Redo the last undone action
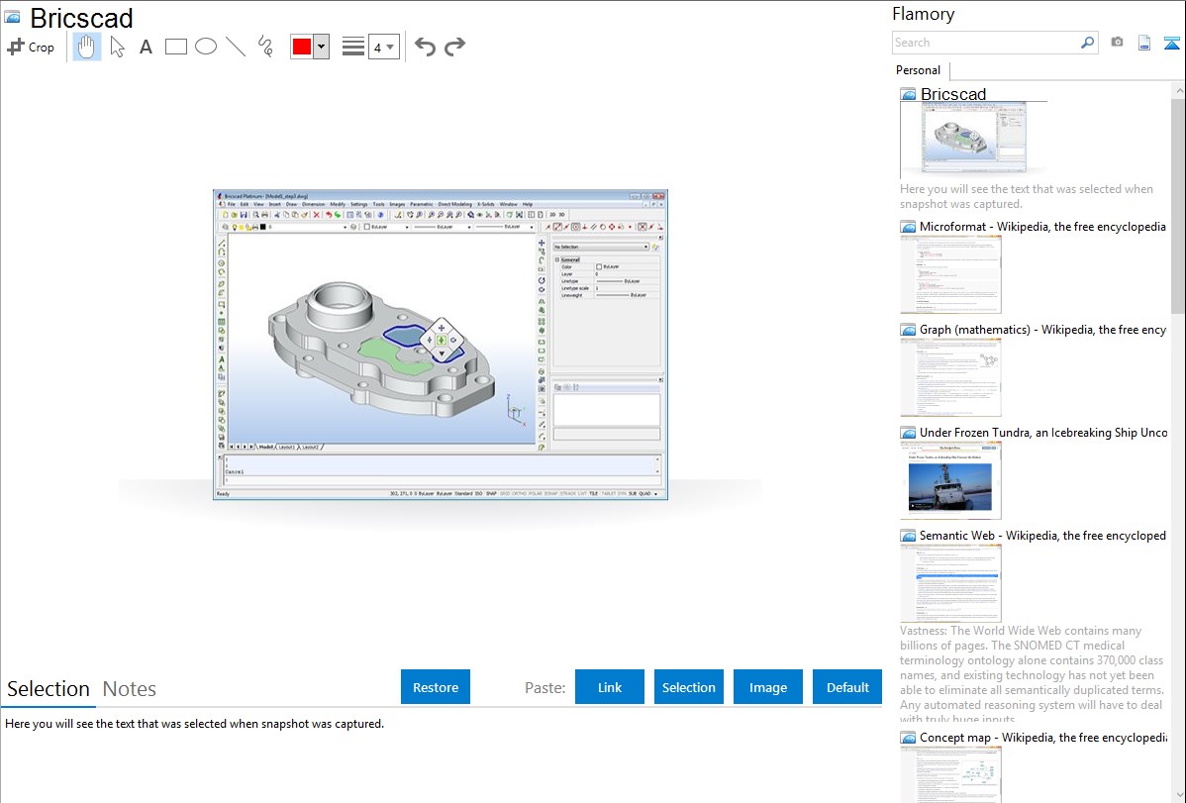Image resolution: width=1186 pixels, height=803 pixels. tap(454, 47)
